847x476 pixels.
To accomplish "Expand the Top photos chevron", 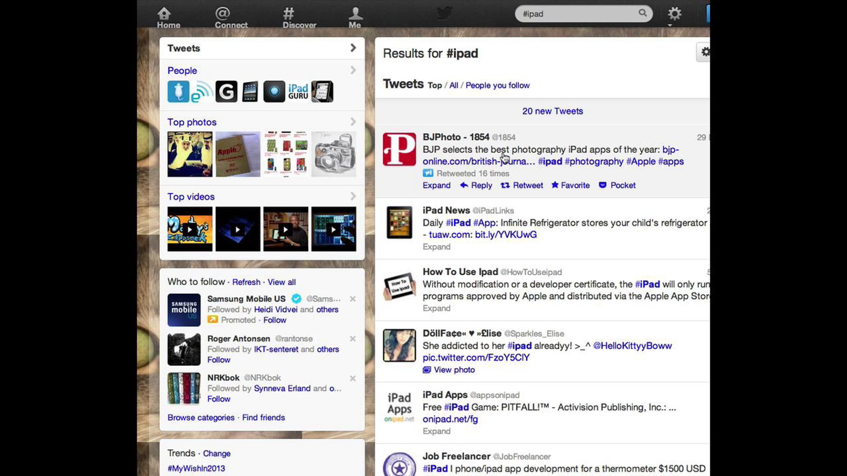I will tap(353, 122).
